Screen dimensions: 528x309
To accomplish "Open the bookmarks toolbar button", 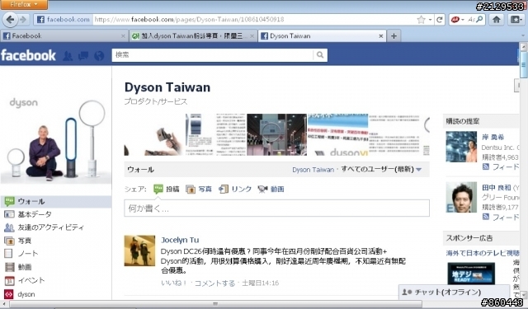I will tap(516, 20).
